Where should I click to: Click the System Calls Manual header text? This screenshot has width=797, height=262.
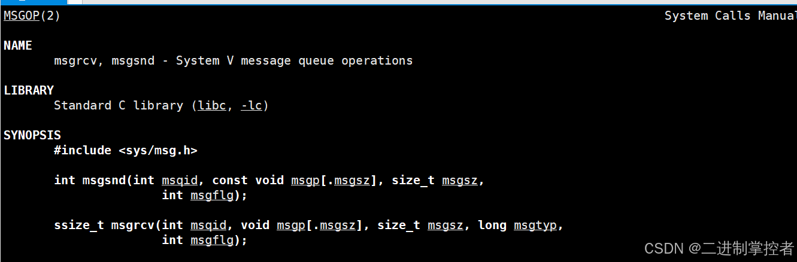[731, 16]
